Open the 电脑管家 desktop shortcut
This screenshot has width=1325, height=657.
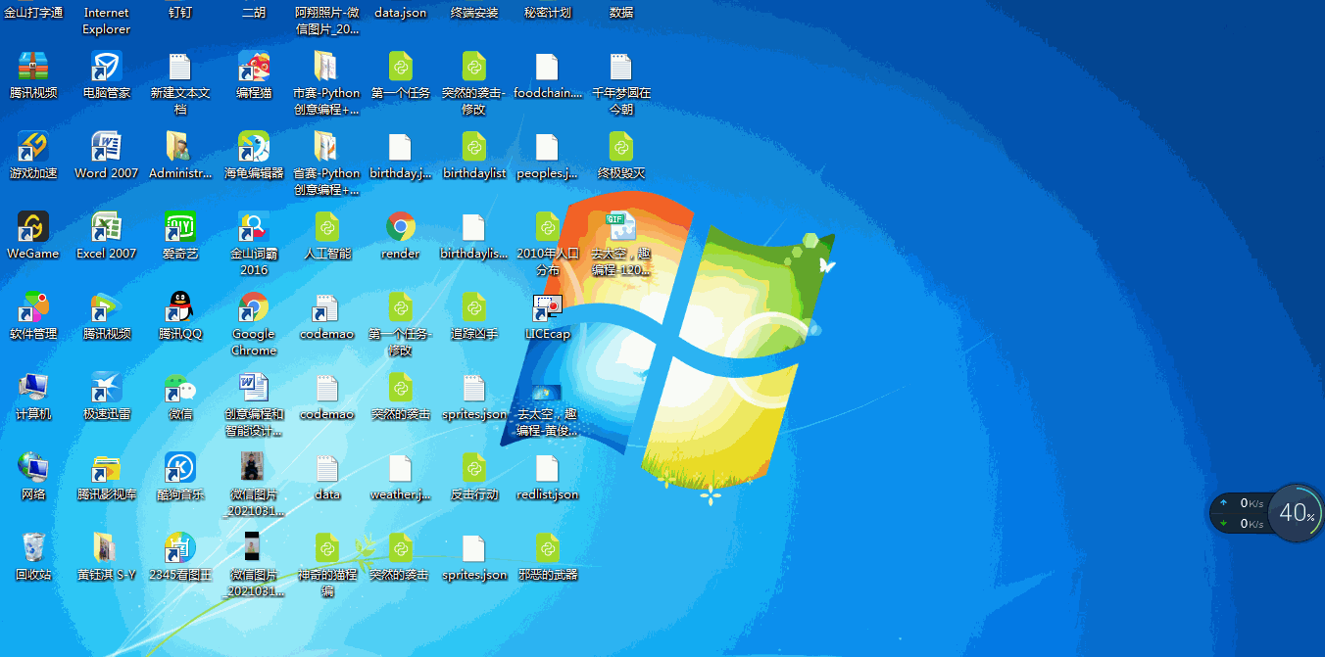point(107,67)
